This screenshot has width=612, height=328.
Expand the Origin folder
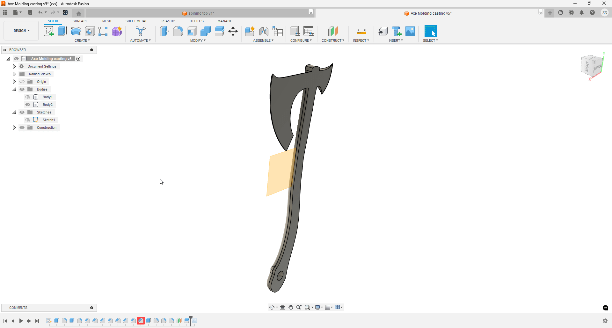tap(14, 82)
